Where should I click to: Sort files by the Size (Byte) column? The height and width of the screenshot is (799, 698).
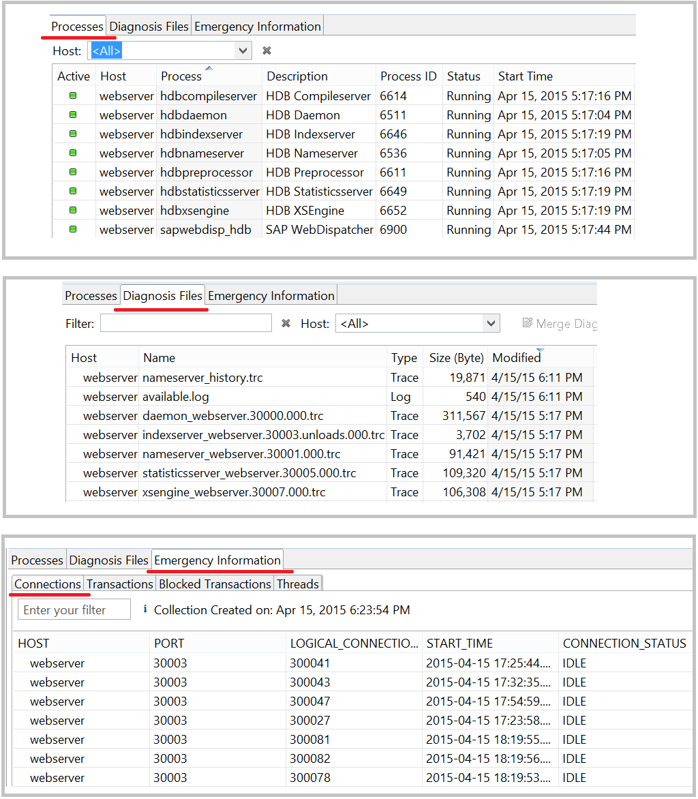[455, 357]
